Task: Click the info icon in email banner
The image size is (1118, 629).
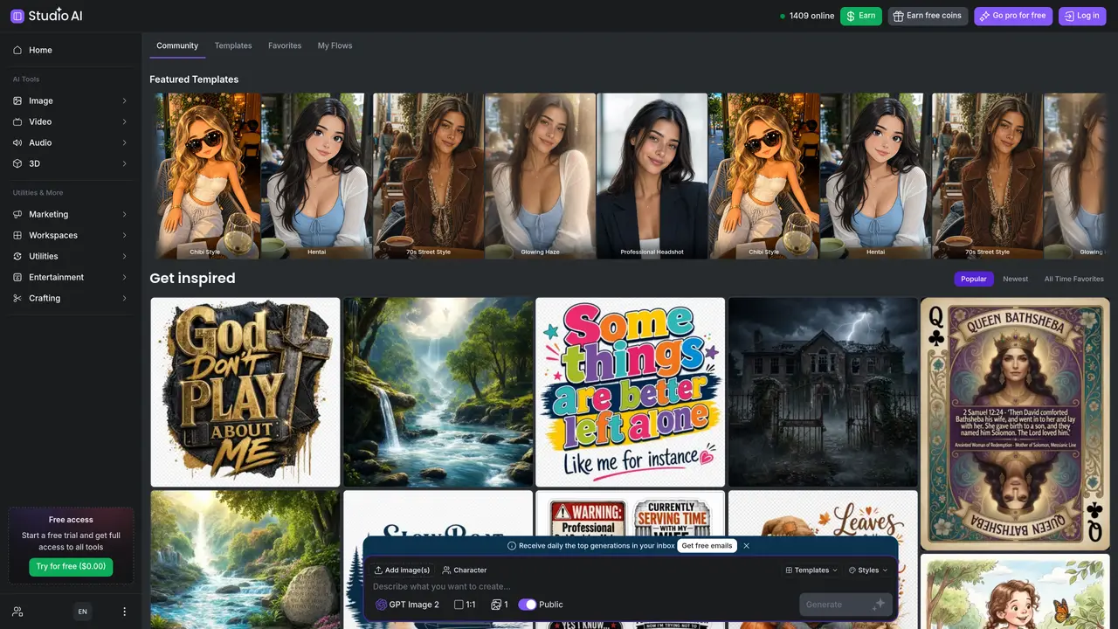Action: point(512,546)
